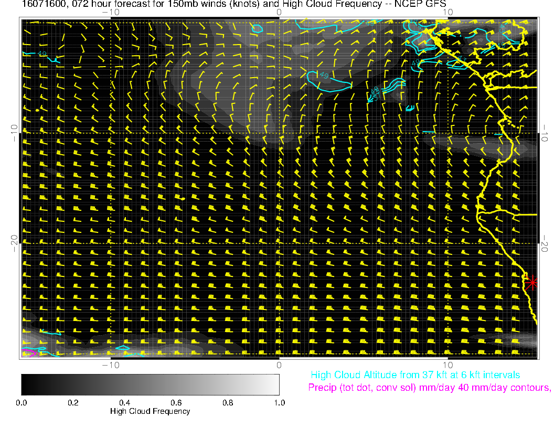Click the High Cloud Frequency grayscale colorbar
Viewport: 554px width, 428px height.
tap(150, 384)
